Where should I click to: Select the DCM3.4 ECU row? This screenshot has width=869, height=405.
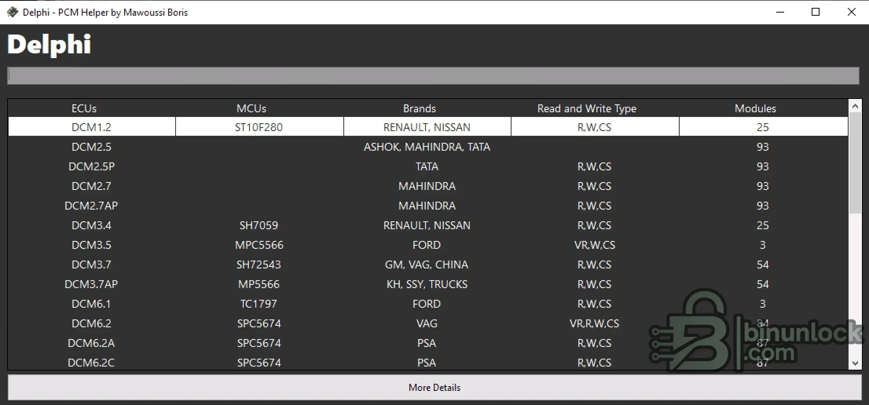[428, 225]
